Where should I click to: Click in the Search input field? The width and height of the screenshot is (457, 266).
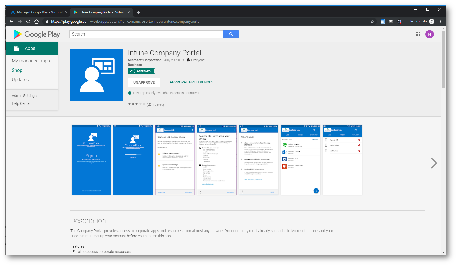tap(146, 34)
